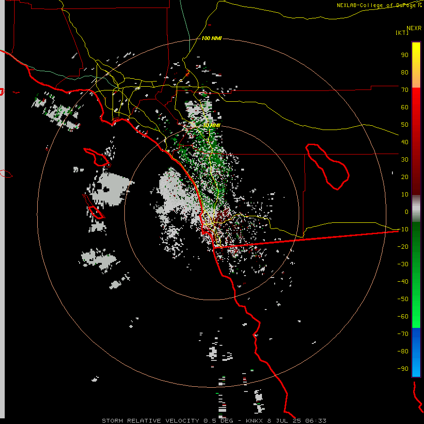Click the bright green segment near -60
This screenshot has height=424, width=424.
point(416,317)
